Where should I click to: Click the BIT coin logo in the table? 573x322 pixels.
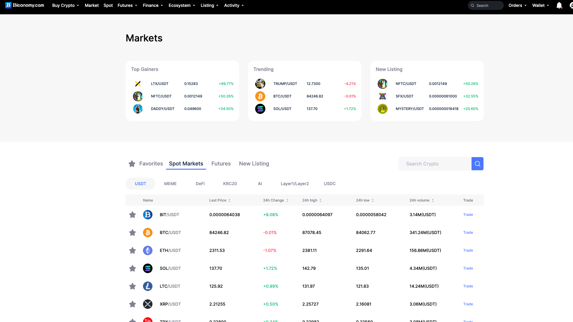point(148,215)
